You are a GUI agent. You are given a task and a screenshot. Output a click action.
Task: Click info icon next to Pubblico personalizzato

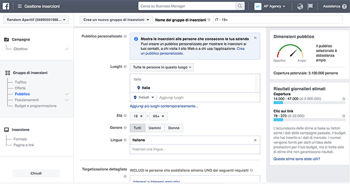[x=125, y=36]
